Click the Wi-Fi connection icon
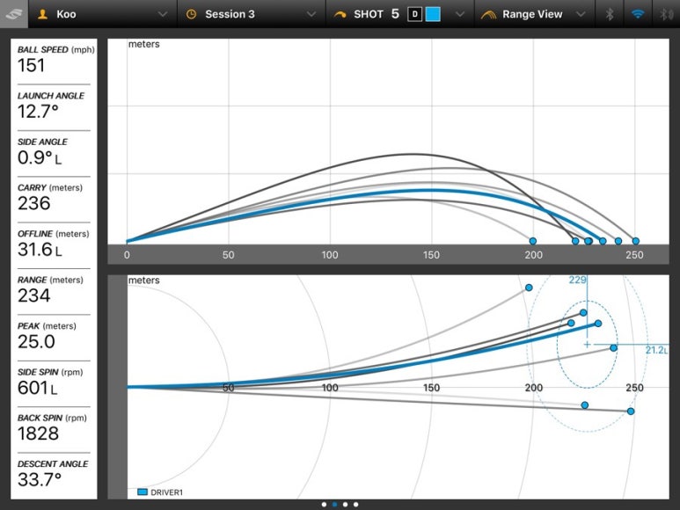Viewport: 680px width, 510px height. (638, 14)
